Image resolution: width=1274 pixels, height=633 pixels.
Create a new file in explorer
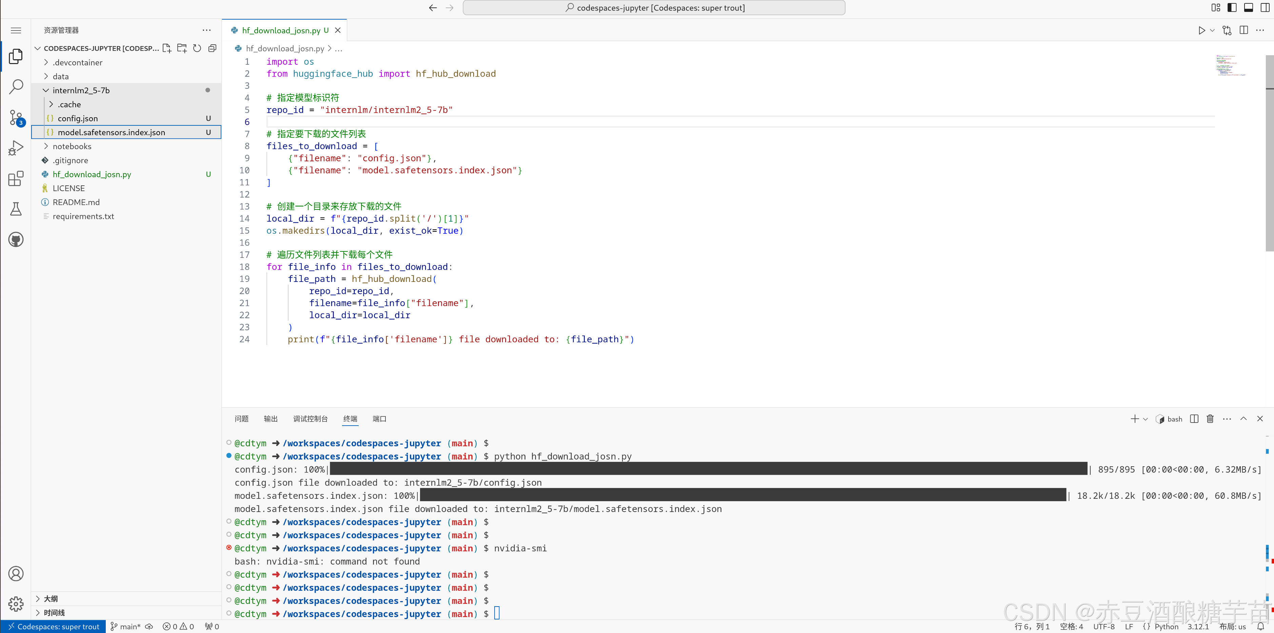pyautogui.click(x=167, y=48)
